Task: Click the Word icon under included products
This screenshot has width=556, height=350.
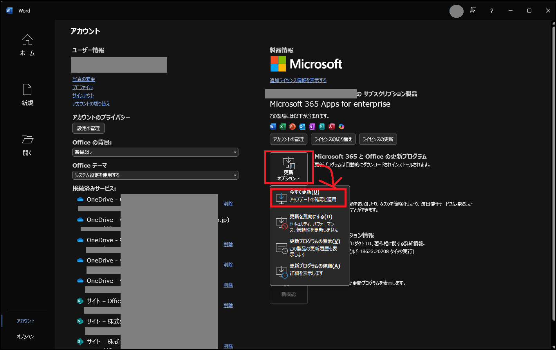Action: point(273,127)
